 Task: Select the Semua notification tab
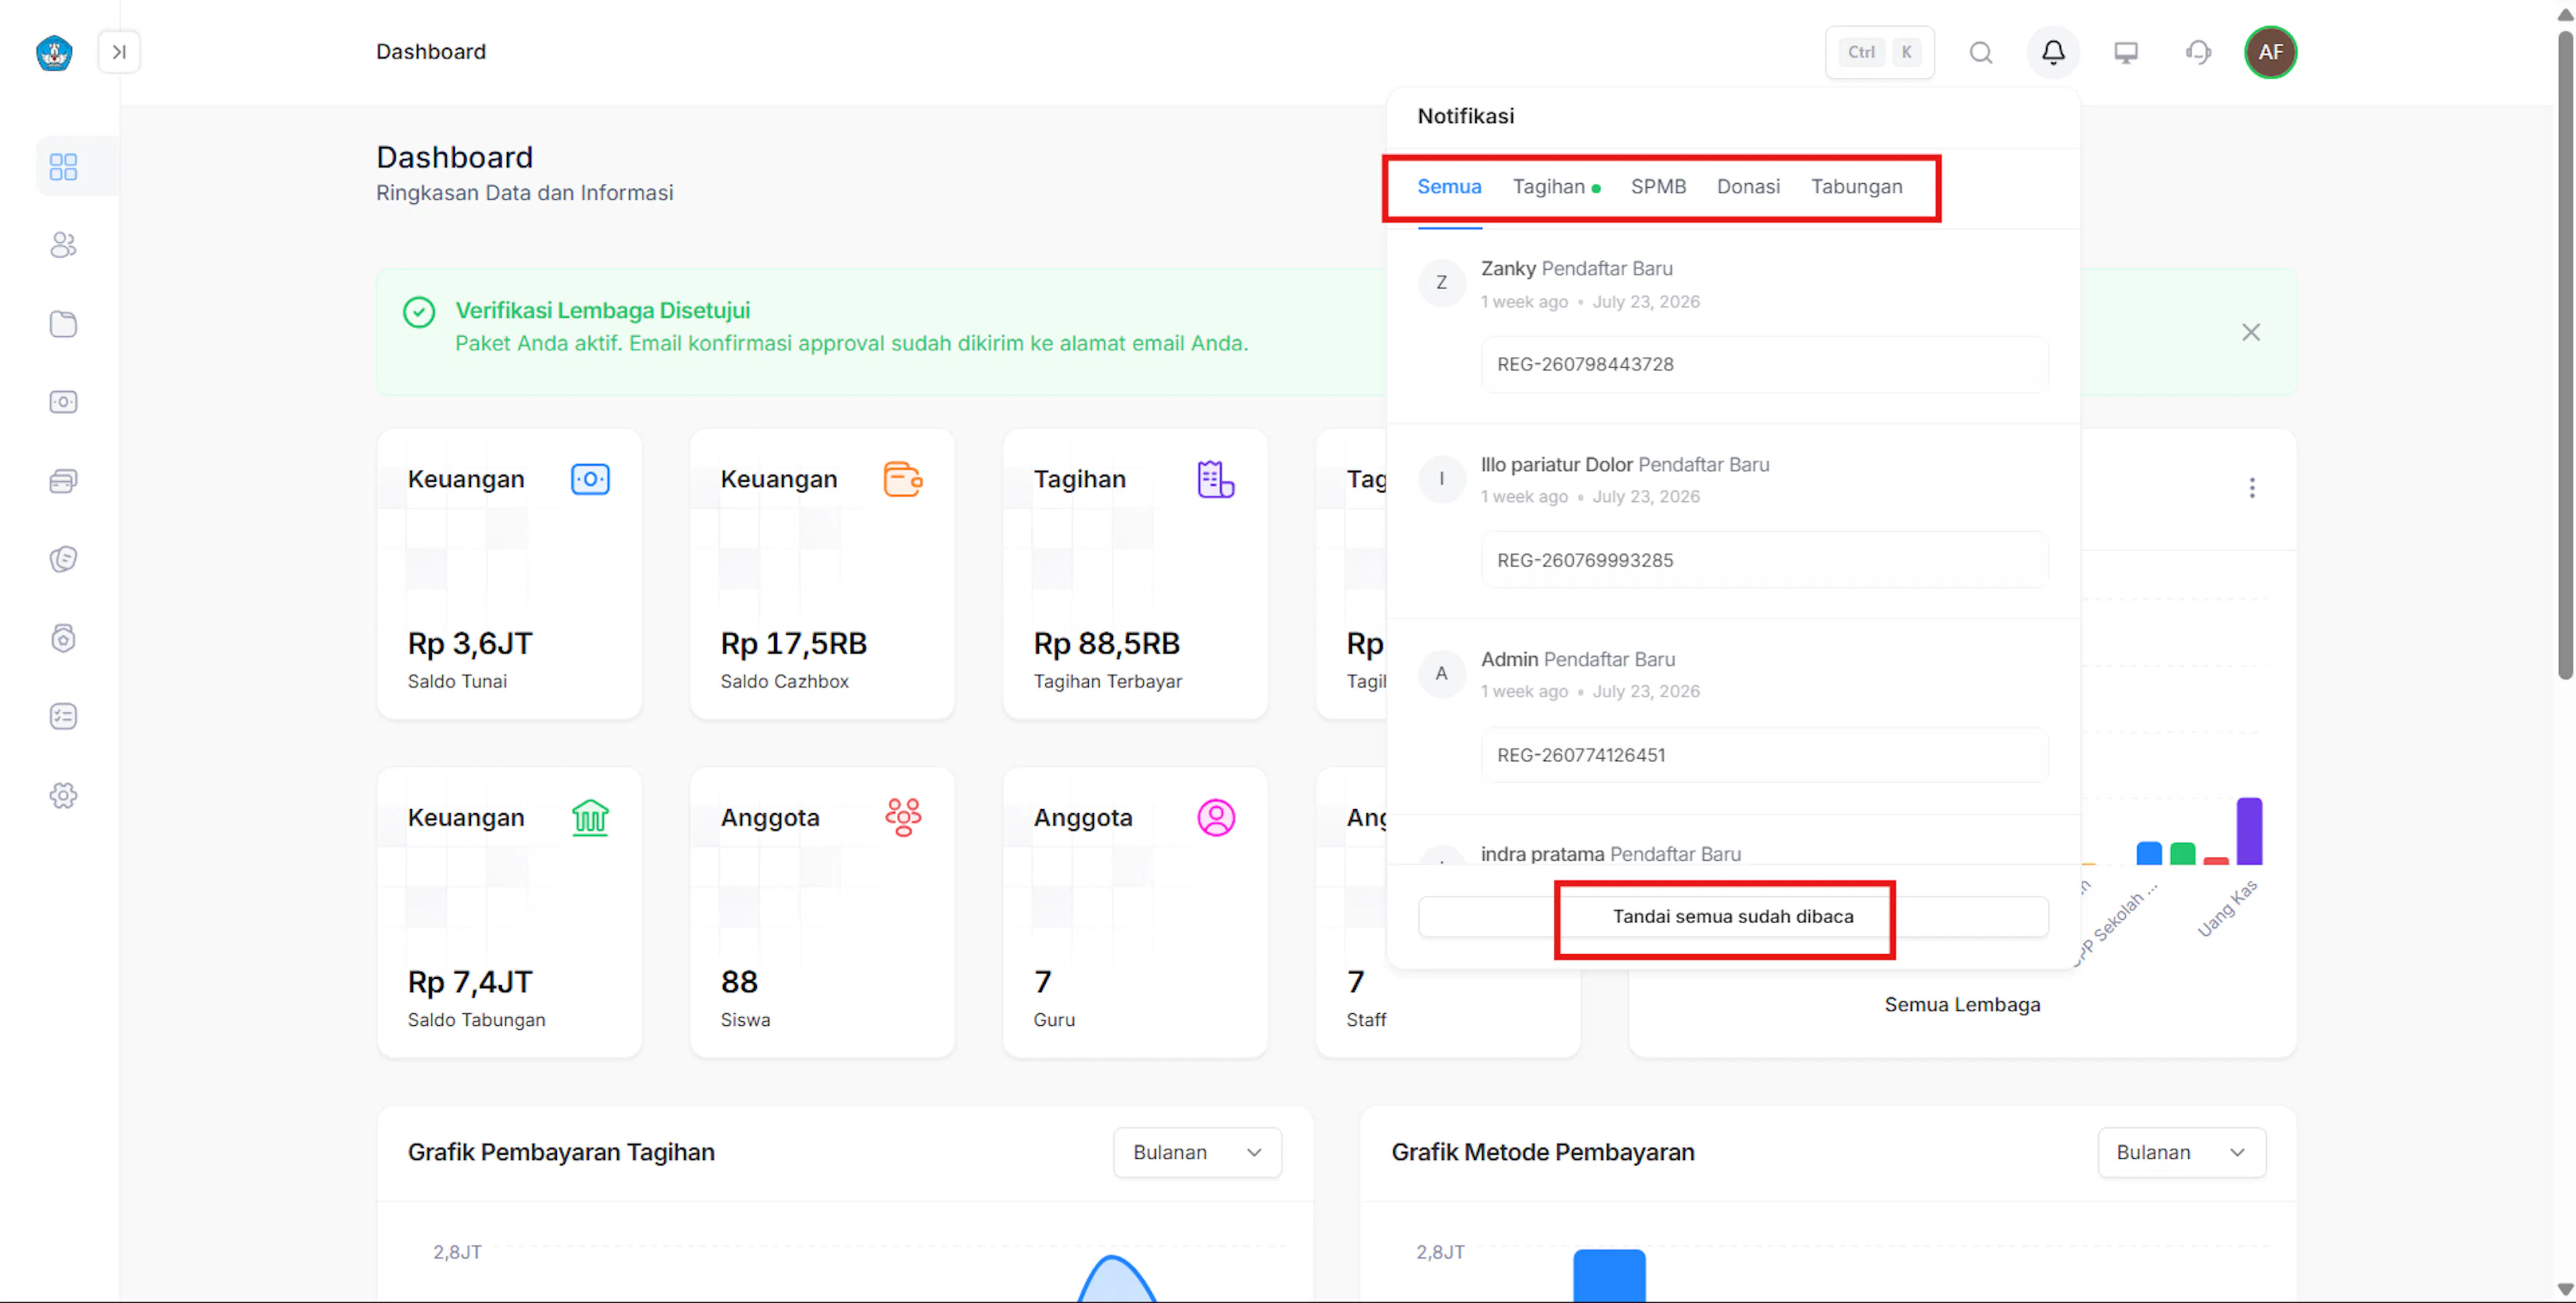coord(1449,187)
